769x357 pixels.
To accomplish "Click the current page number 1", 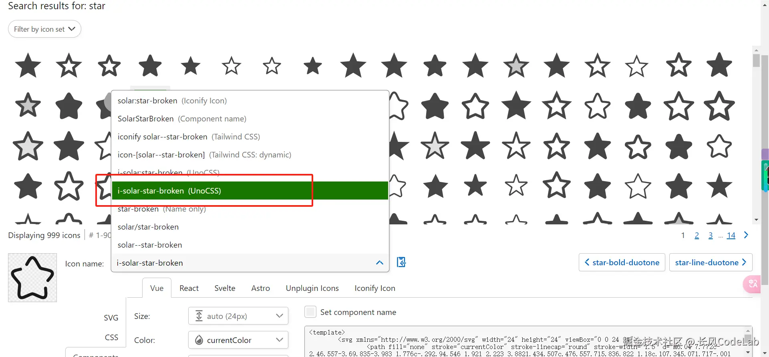I will pos(683,236).
